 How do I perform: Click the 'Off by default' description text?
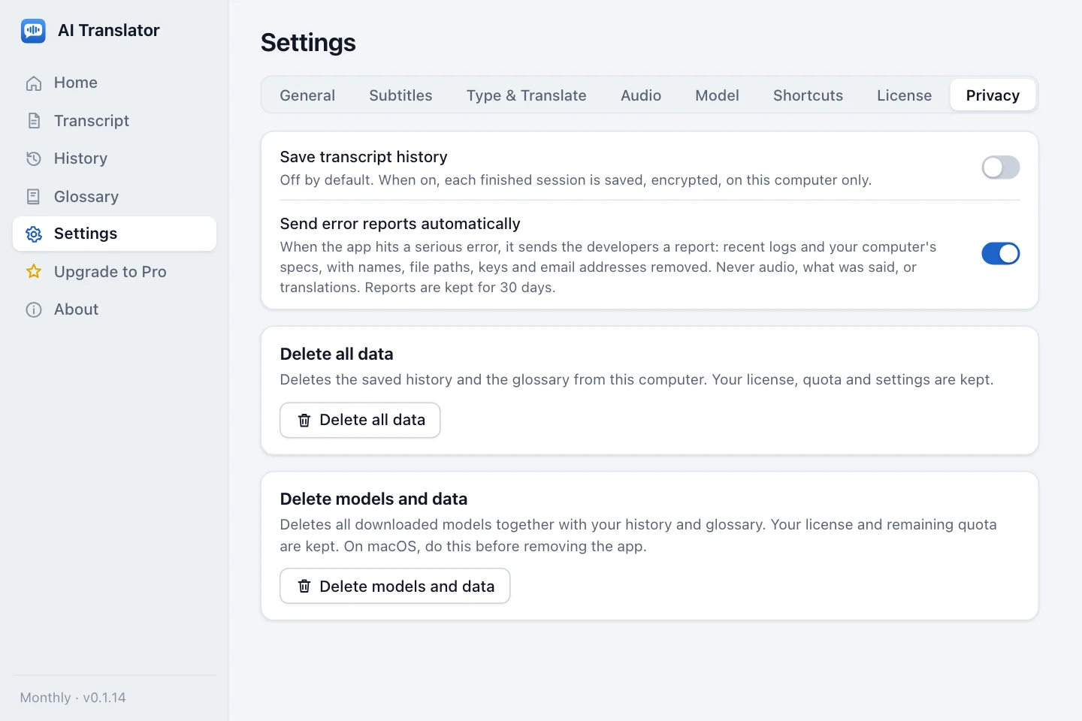(x=576, y=180)
